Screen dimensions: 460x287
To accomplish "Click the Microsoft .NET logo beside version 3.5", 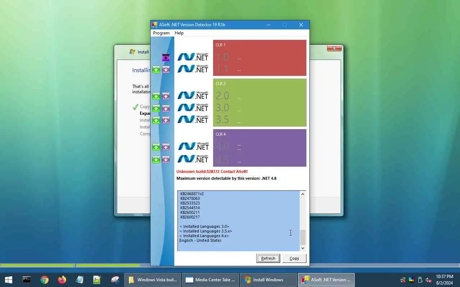I will (193, 119).
